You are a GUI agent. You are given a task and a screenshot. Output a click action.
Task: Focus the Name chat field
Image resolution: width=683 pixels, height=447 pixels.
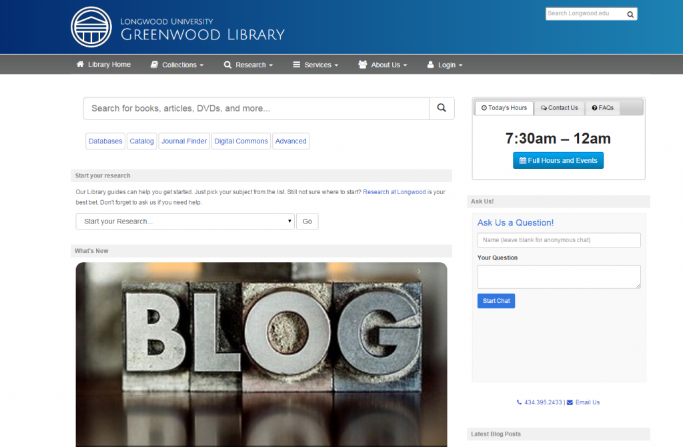pyautogui.click(x=559, y=240)
